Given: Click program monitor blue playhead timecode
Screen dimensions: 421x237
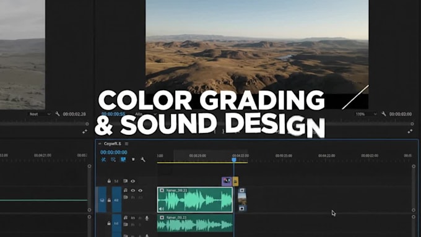Looking at the screenshot, I should click(113, 114).
